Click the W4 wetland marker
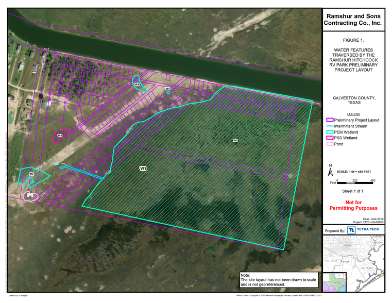The height and width of the screenshot is (303, 392). click(137, 84)
